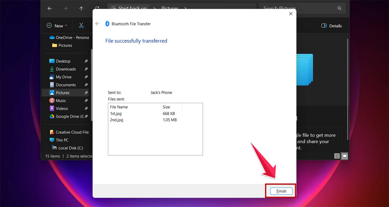This screenshot has width=389, height=207.
Task: Switch to list view via bottom-right icon
Action: 337,156
